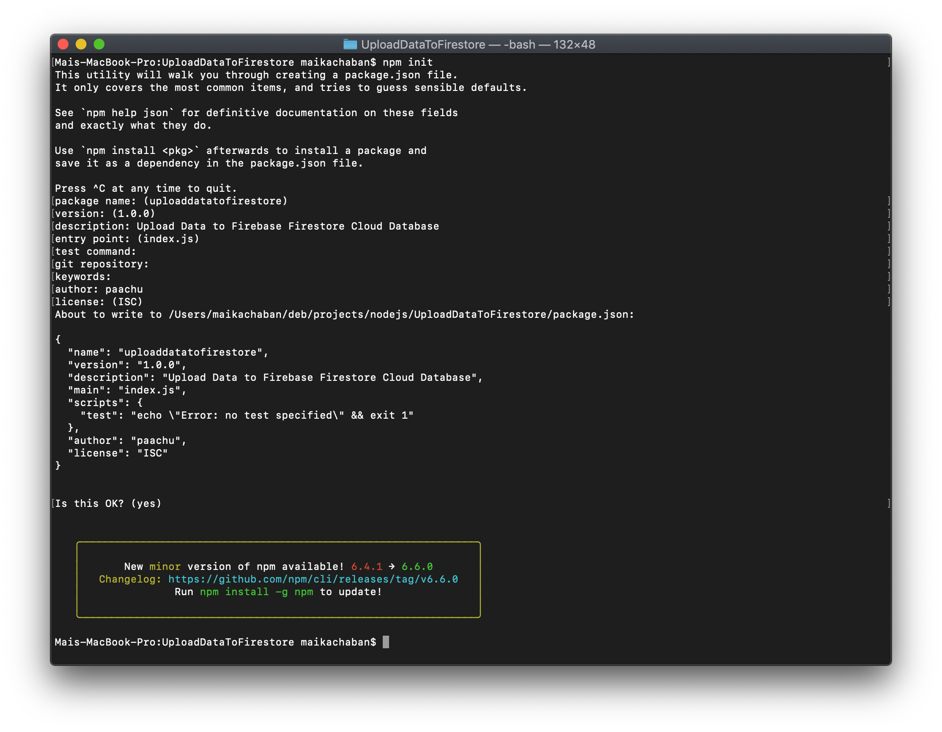Click the 'See `npm help json`' line

coord(256,113)
